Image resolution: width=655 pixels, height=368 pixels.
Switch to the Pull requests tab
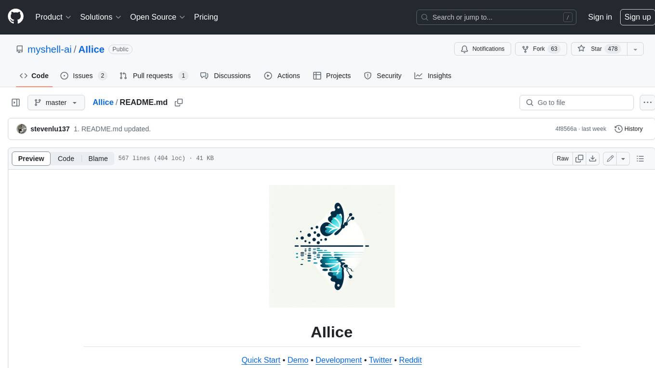[154, 76]
